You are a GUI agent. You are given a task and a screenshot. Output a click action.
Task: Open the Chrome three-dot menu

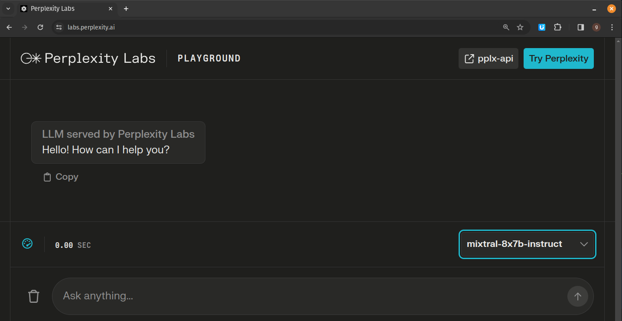pyautogui.click(x=612, y=27)
